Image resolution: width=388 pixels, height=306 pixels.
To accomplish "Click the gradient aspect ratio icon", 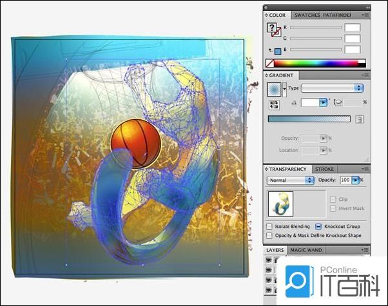I will tap(338, 102).
